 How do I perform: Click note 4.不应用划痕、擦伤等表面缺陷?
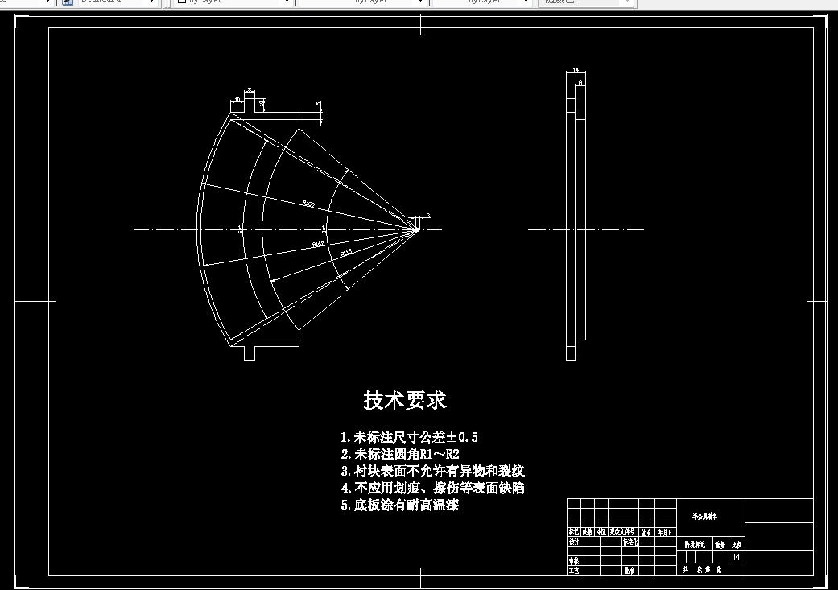click(433, 488)
